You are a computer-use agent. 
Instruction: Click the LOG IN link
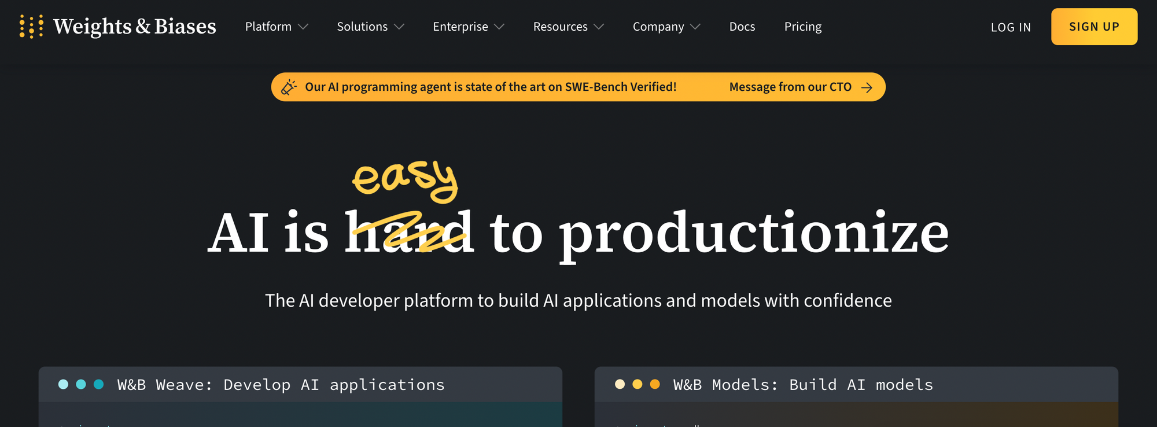point(1011,27)
